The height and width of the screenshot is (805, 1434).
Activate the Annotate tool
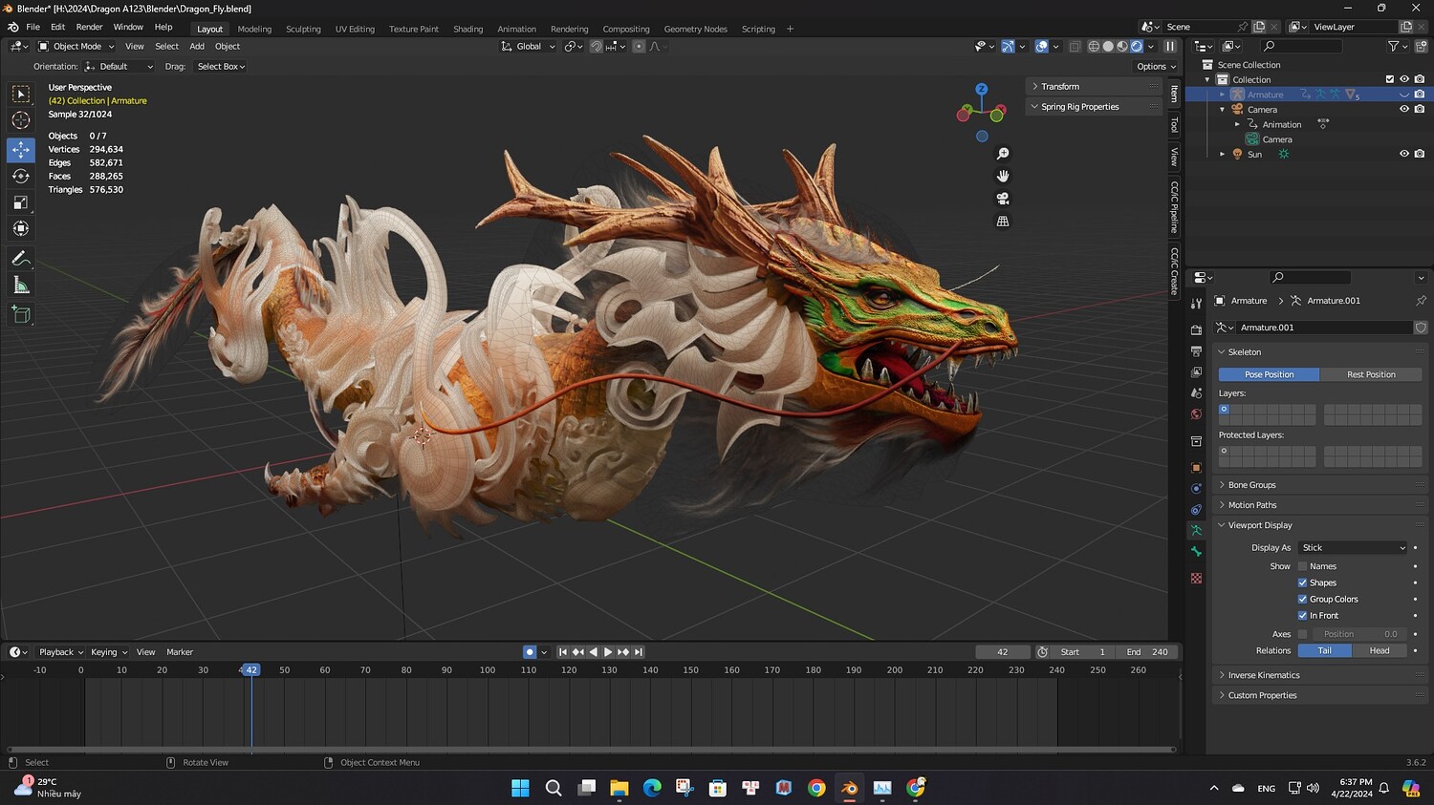[x=20, y=259]
